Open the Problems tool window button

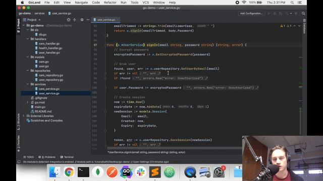pyautogui.click(x=47, y=157)
